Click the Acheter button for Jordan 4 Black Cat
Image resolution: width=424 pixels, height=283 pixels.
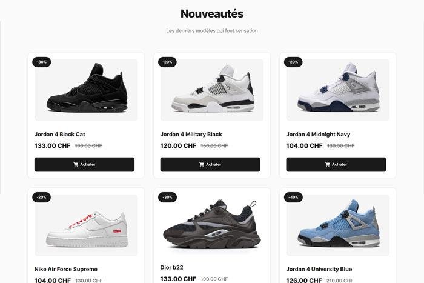coord(84,164)
